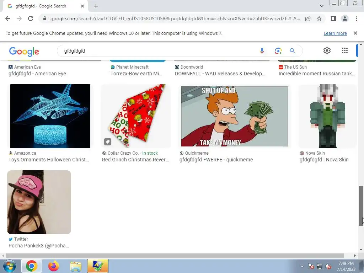Open the red Grinch bandana image
The height and width of the screenshot is (273, 364).
point(136,116)
